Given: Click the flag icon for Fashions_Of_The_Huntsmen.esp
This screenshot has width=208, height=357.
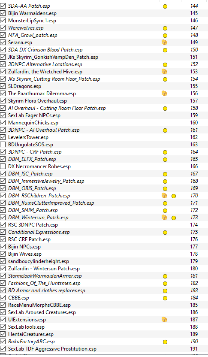Looking at the screenshot, I should (x=165, y=284).
